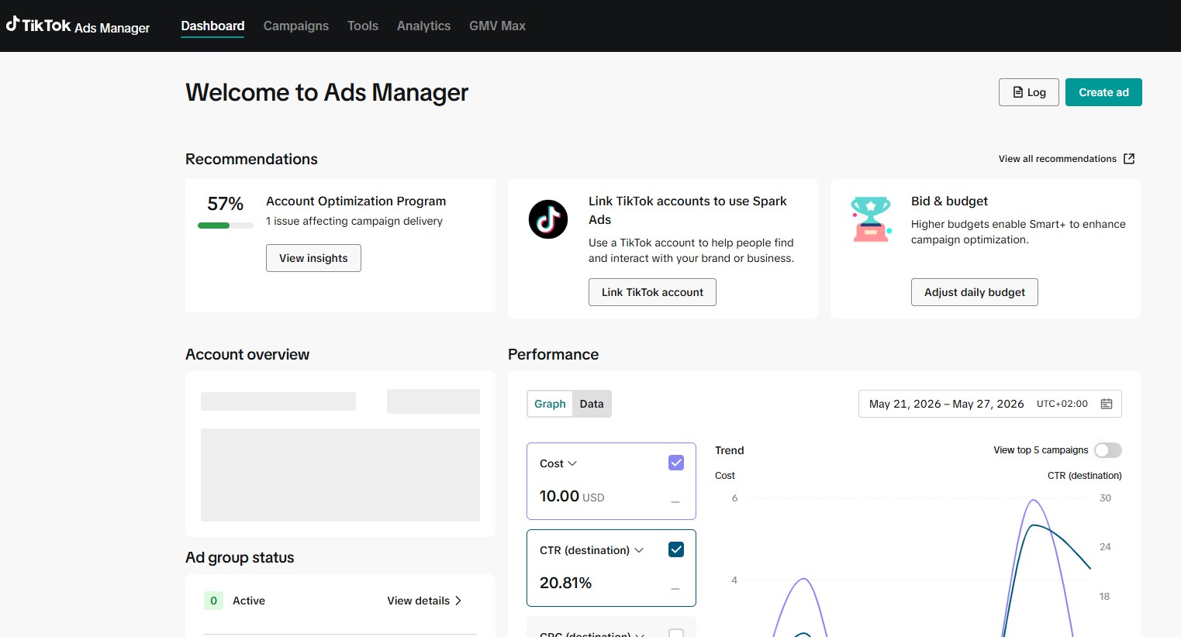Viewport: 1181px width, 637px height.
Task: Go to the Dashboard tab
Action: click(x=212, y=26)
